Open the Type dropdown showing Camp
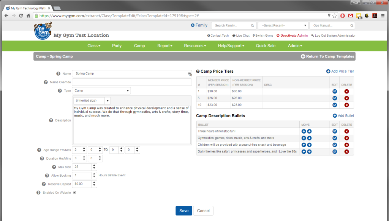The width and height of the screenshot is (389, 221). pyautogui.click(x=101, y=91)
